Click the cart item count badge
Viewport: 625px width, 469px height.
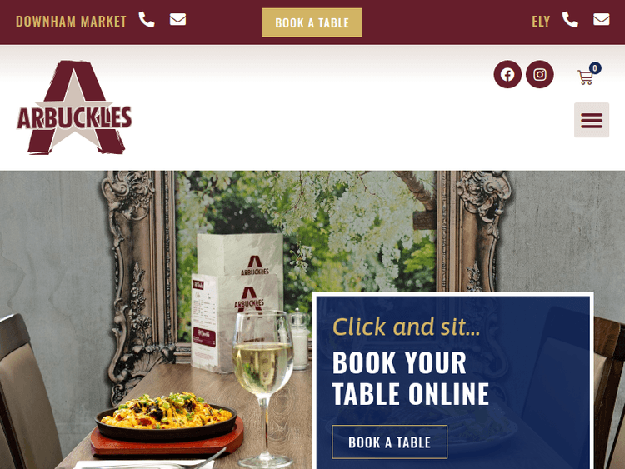(x=595, y=68)
